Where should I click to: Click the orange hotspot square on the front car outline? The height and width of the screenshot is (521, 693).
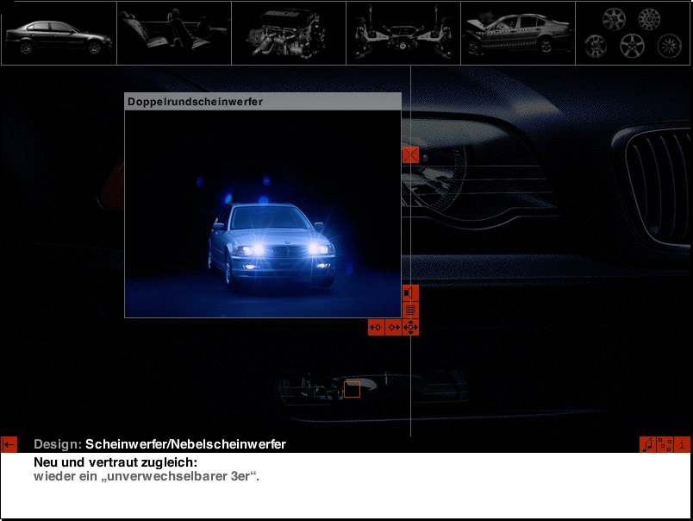[352, 390]
